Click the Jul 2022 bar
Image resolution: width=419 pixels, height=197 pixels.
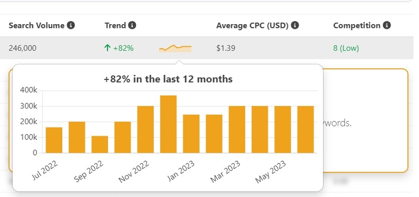pyautogui.click(x=54, y=140)
